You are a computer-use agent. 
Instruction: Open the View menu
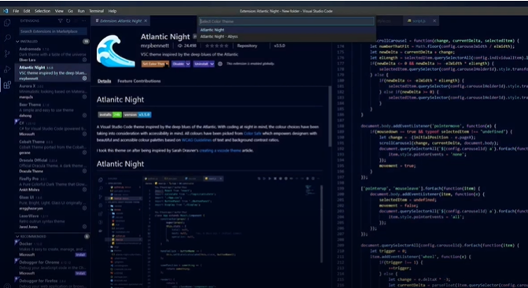[59, 11]
